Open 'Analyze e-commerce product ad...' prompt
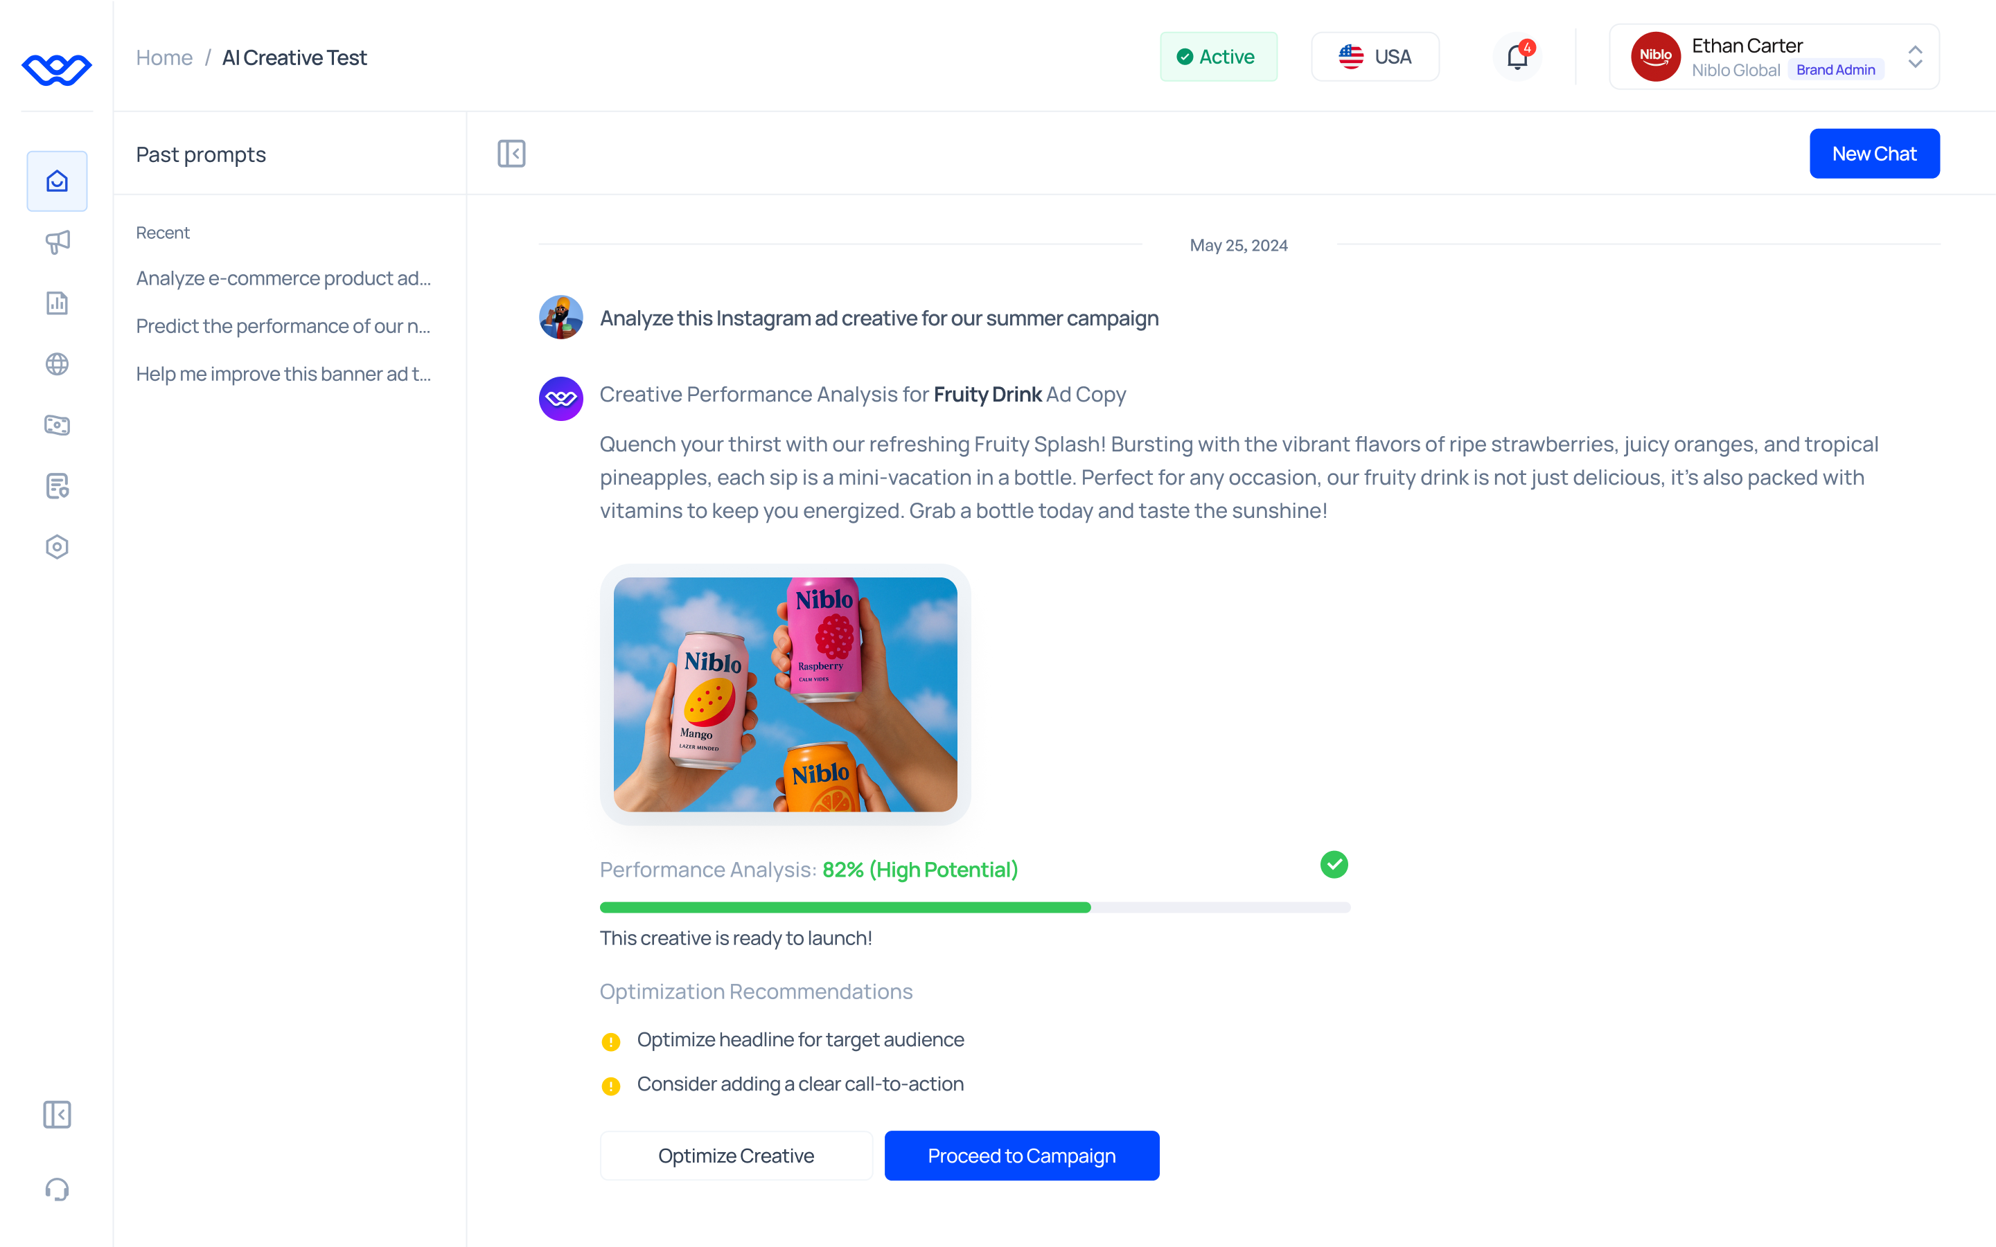Viewport: 1996px width, 1247px height. (283, 278)
